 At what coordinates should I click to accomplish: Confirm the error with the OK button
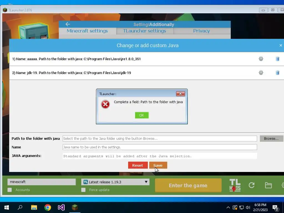pos(142,115)
